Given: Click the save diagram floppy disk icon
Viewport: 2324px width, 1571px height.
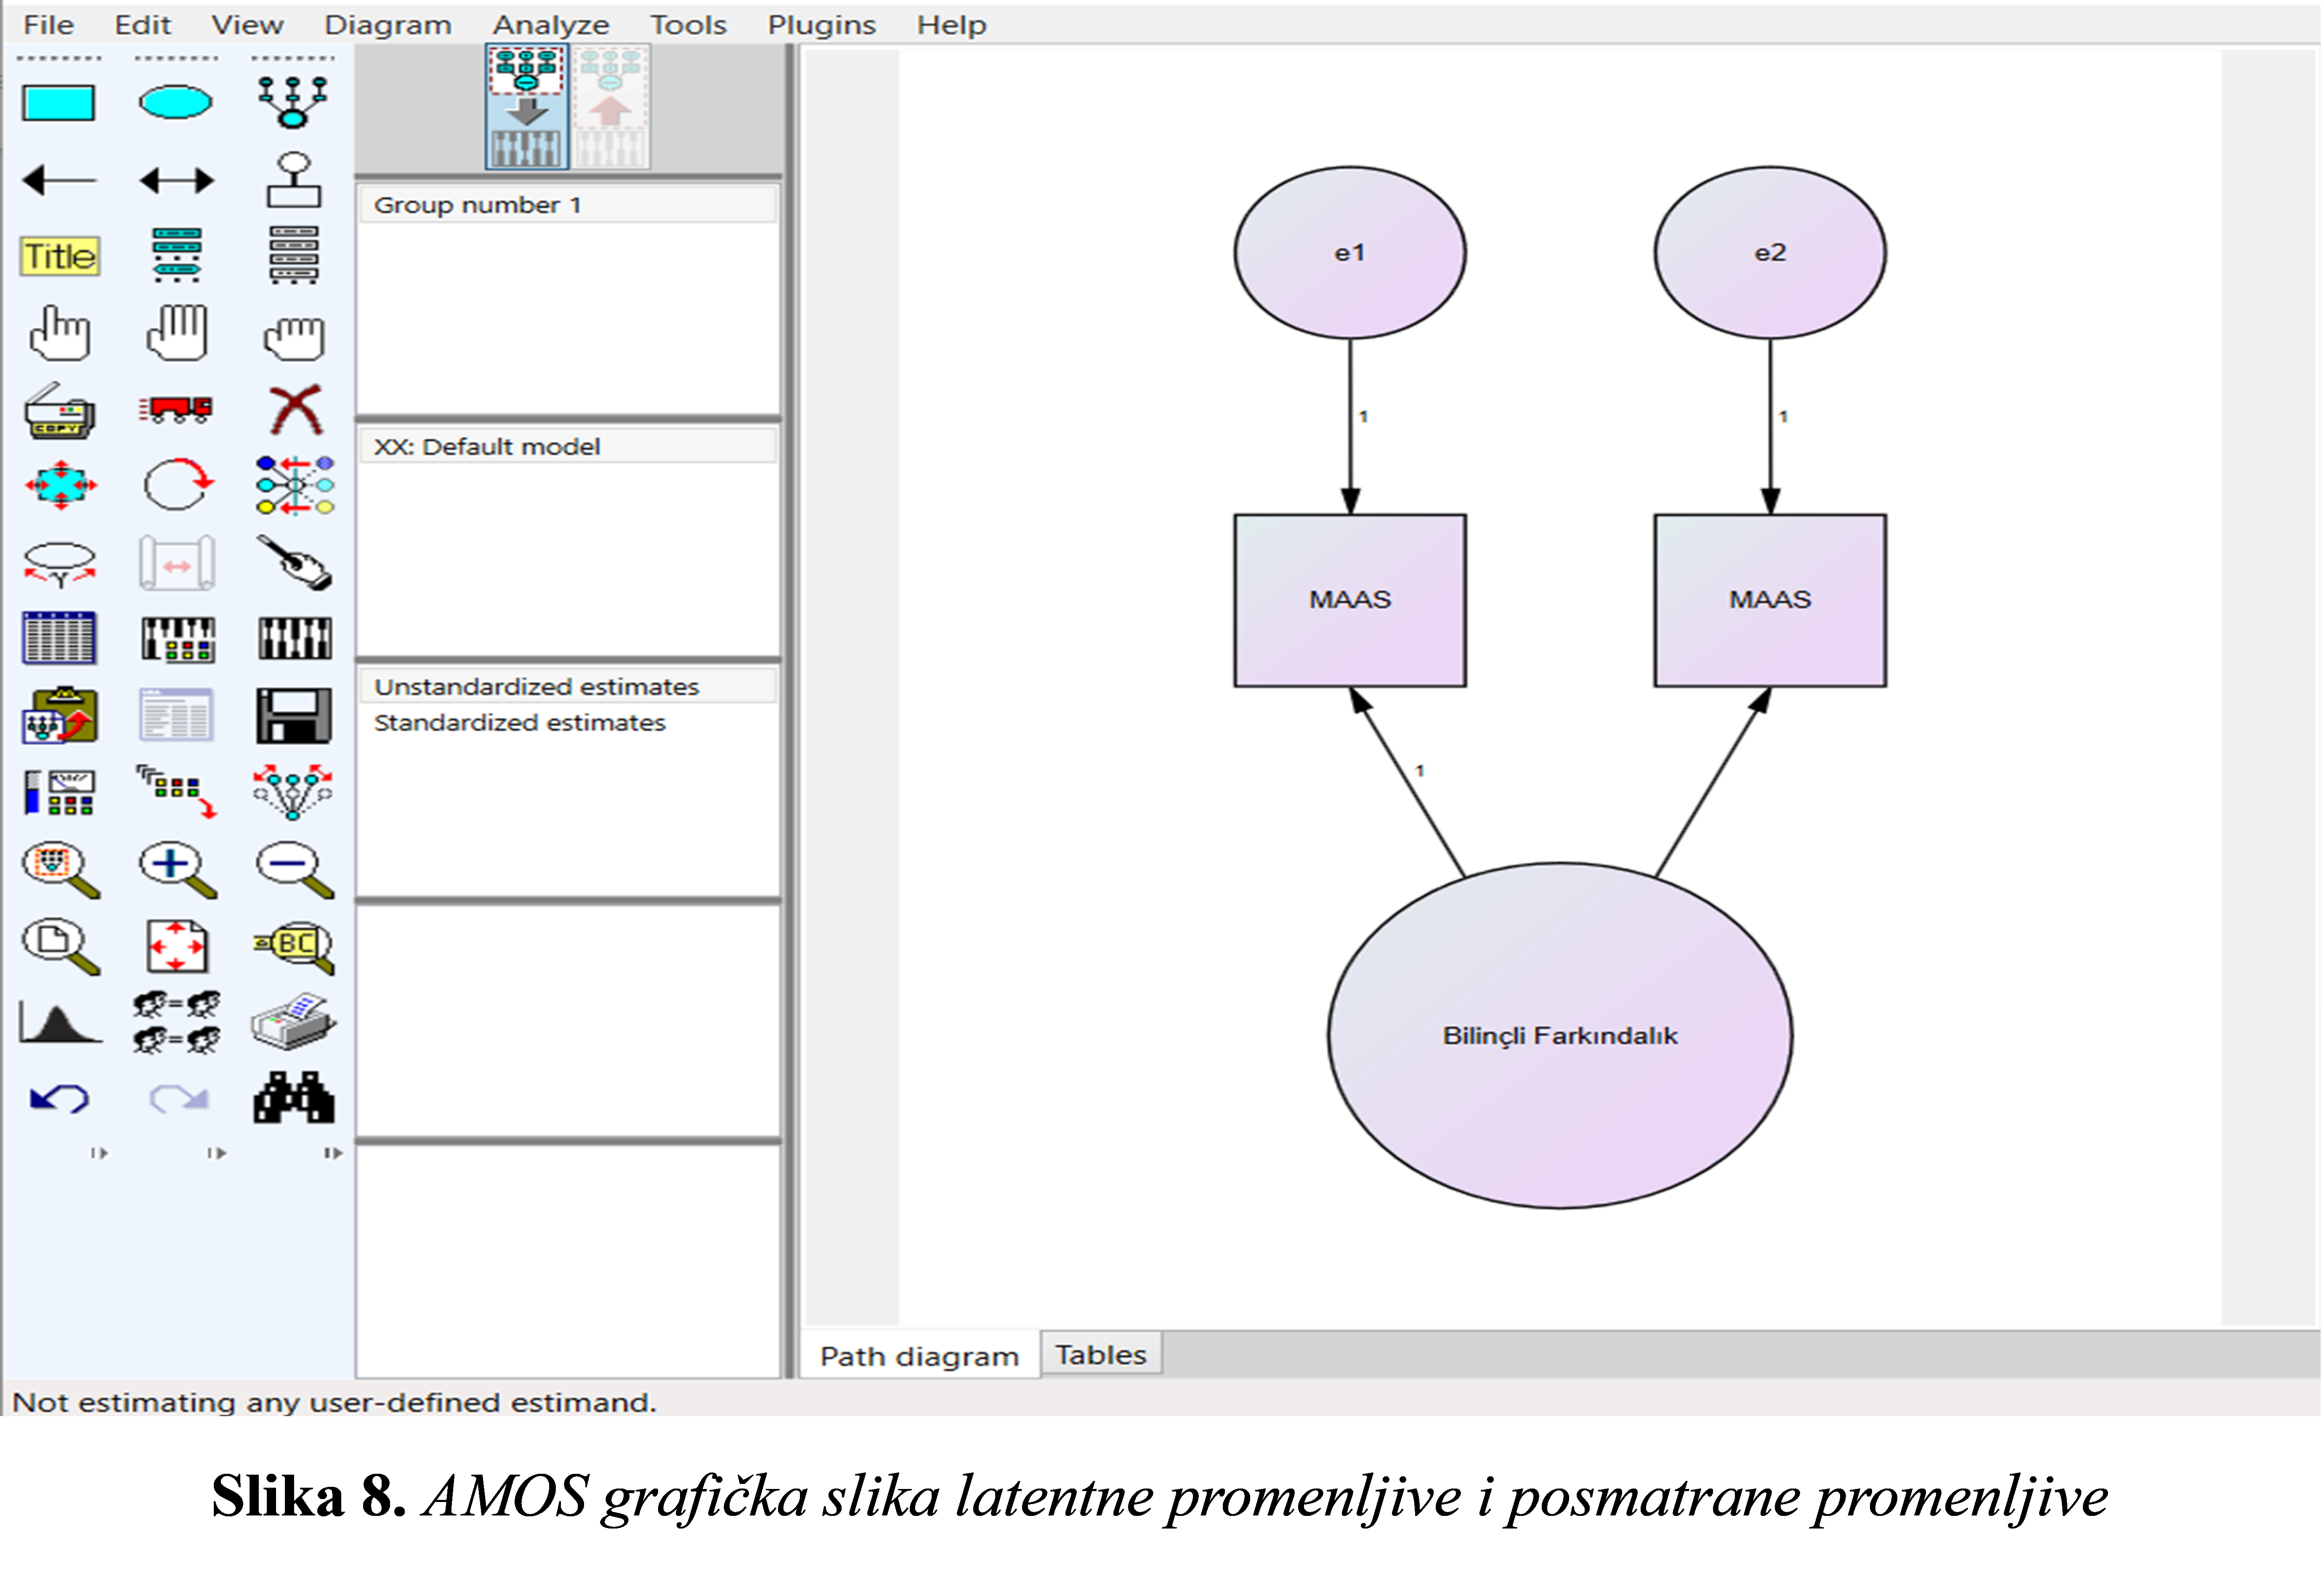Looking at the screenshot, I should pos(294,716).
